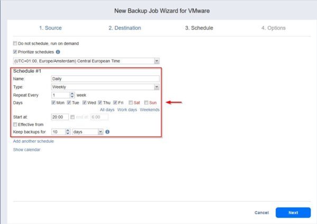Click the Keep backups for info icon
The width and height of the screenshot is (317, 224).
(107, 132)
